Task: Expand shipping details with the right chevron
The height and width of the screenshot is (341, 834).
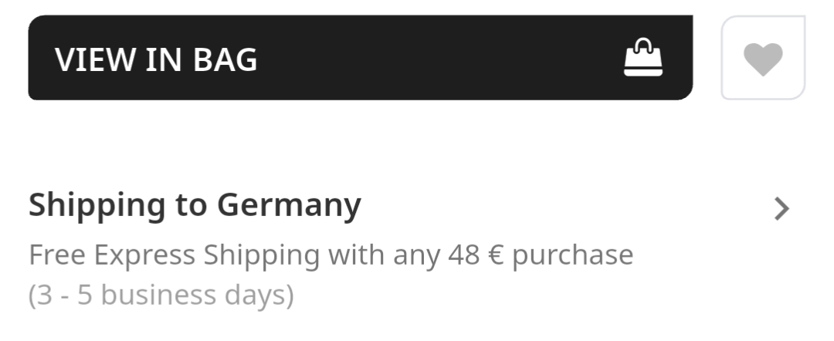Action: (x=781, y=208)
